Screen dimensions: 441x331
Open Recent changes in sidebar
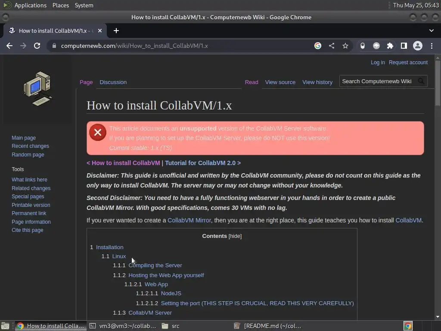point(31,146)
